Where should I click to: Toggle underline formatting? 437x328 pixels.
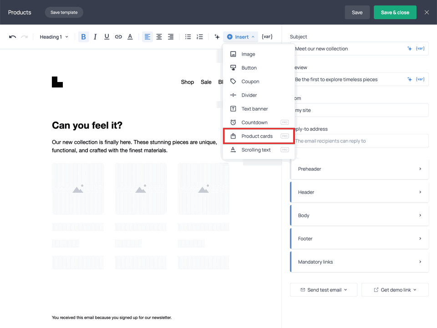[x=107, y=36]
